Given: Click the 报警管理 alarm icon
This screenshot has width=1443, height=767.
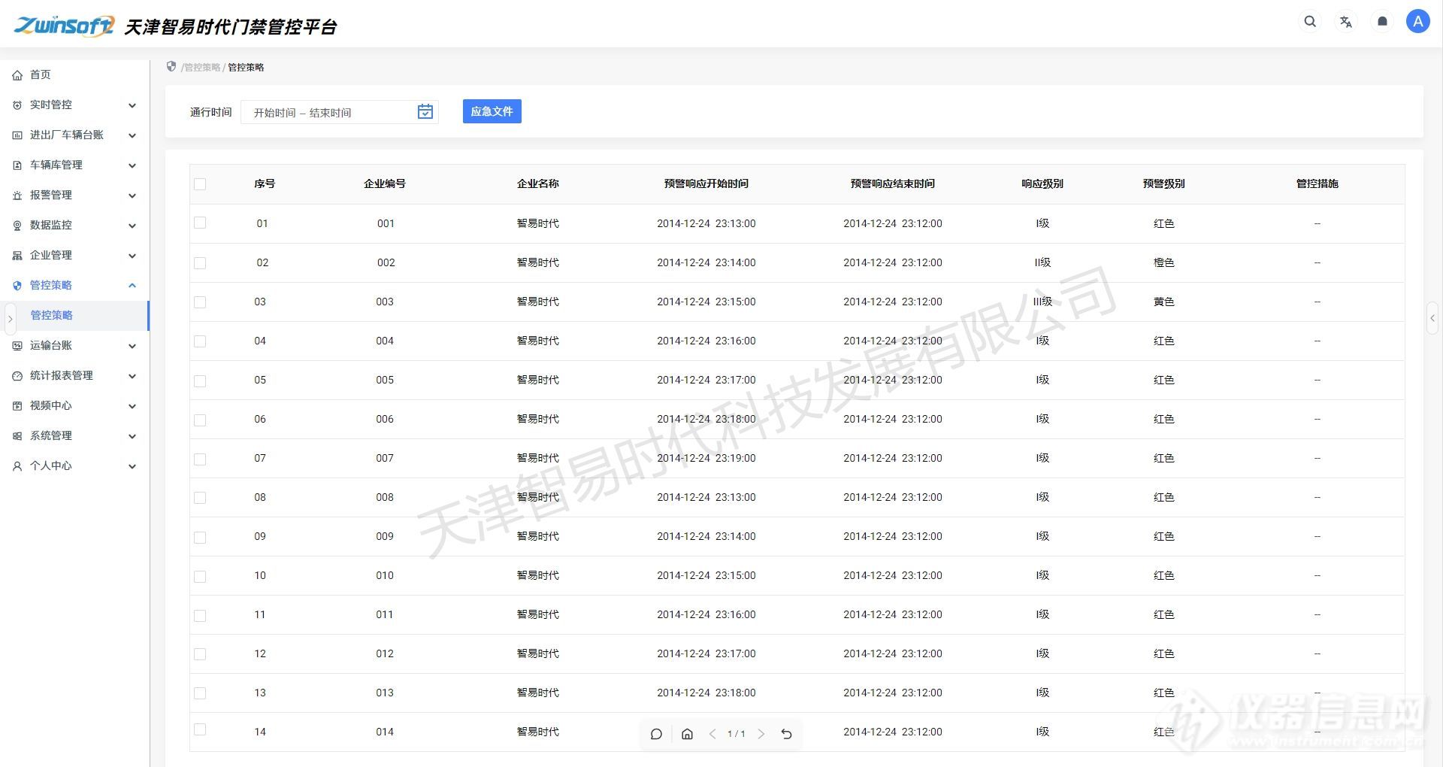Looking at the screenshot, I should 17,196.
